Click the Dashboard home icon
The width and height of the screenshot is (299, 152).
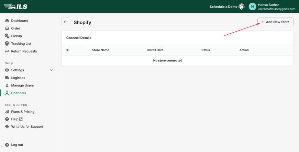coord(7,21)
